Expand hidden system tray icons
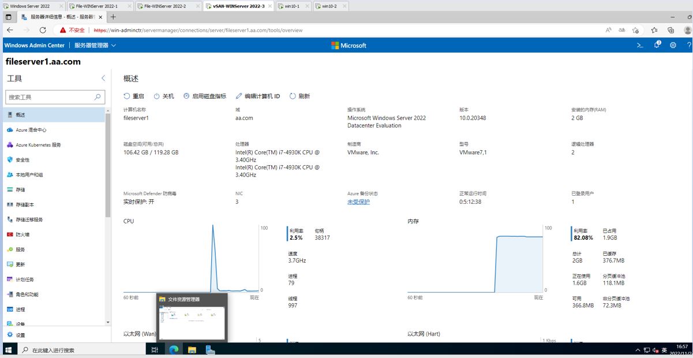The image size is (693, 358). coord(638,349)
